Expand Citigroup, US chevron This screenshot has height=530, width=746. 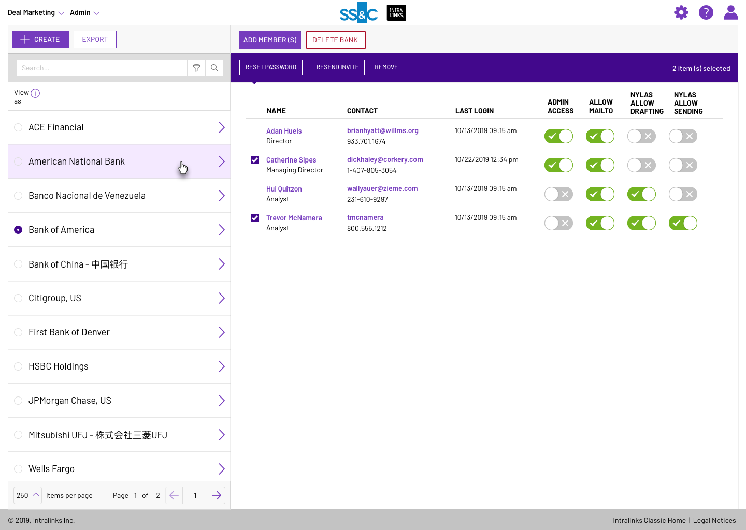click(222, 298)
